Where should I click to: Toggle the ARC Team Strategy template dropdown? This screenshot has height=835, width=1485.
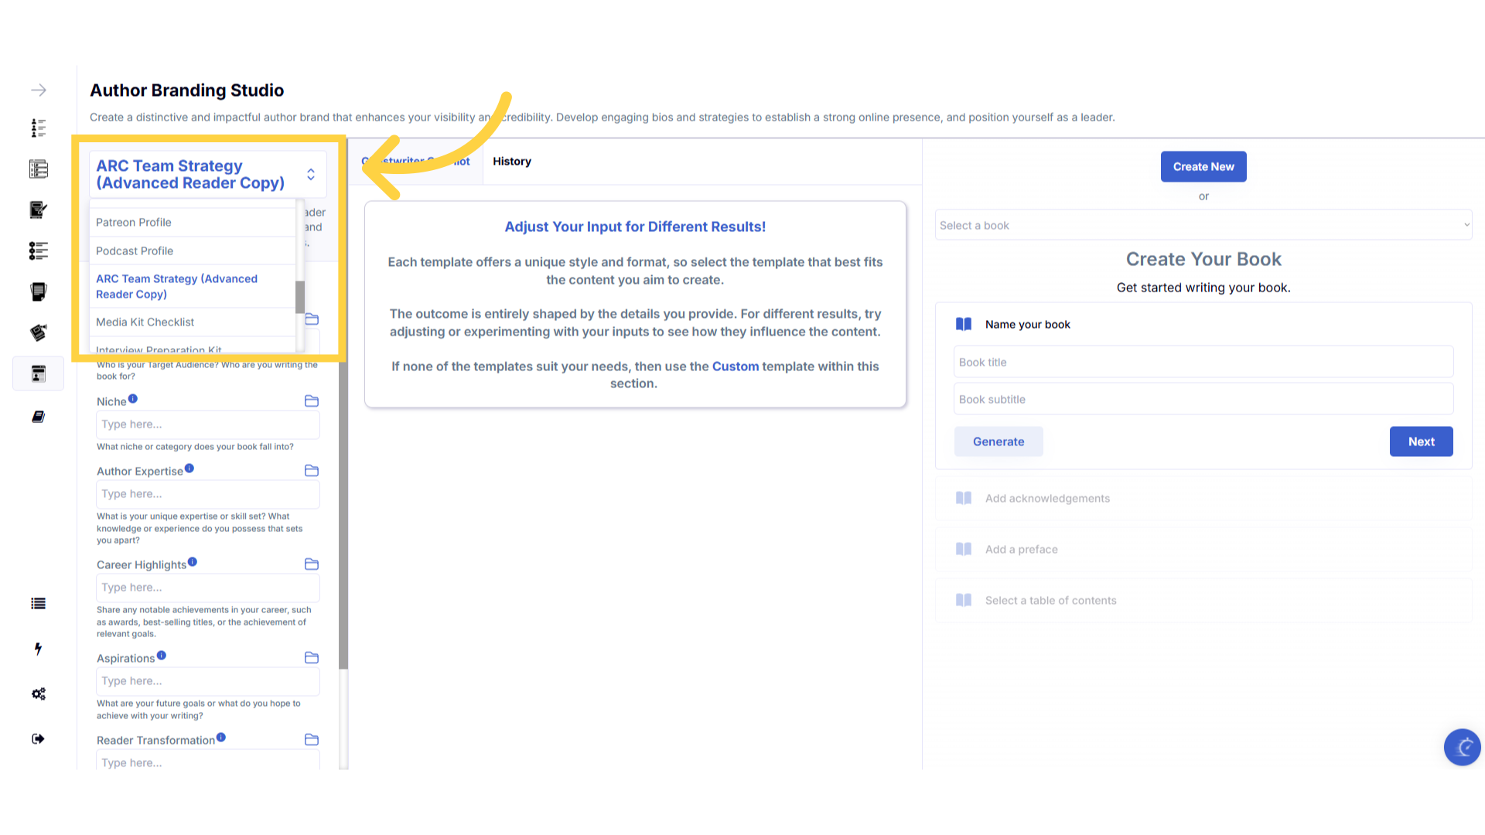click(310, 175)
